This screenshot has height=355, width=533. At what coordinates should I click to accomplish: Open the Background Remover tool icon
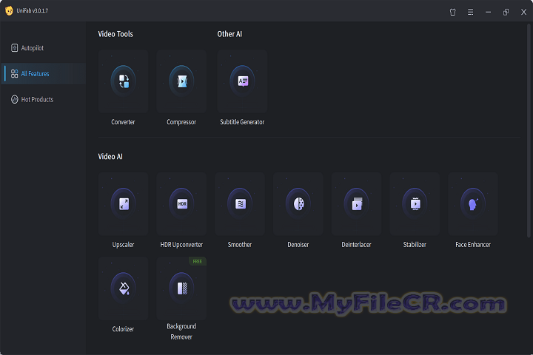[x=181, y=288]
